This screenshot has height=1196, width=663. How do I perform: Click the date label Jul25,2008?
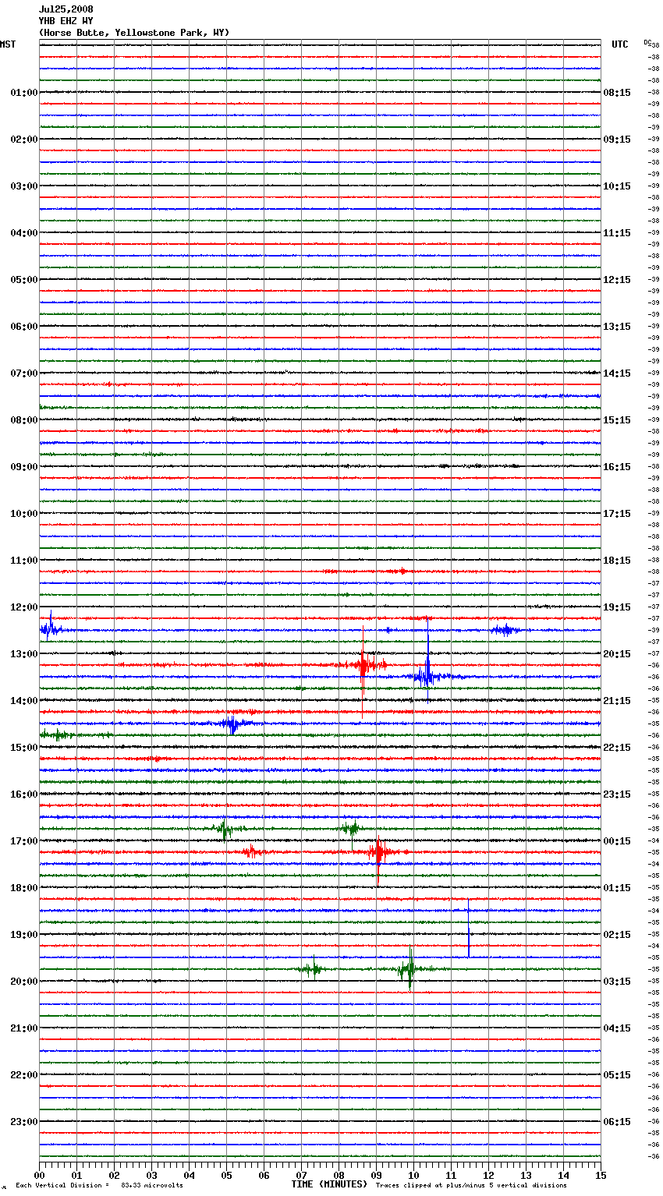[66, 9]
